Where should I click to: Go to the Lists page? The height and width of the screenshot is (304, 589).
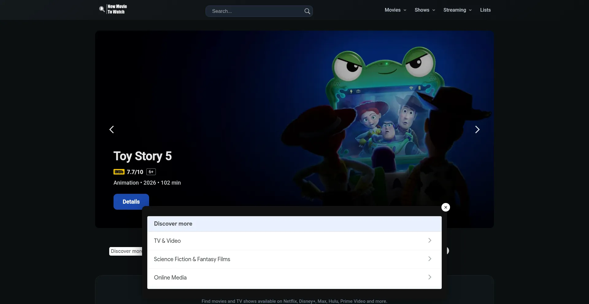coord(485,10)
